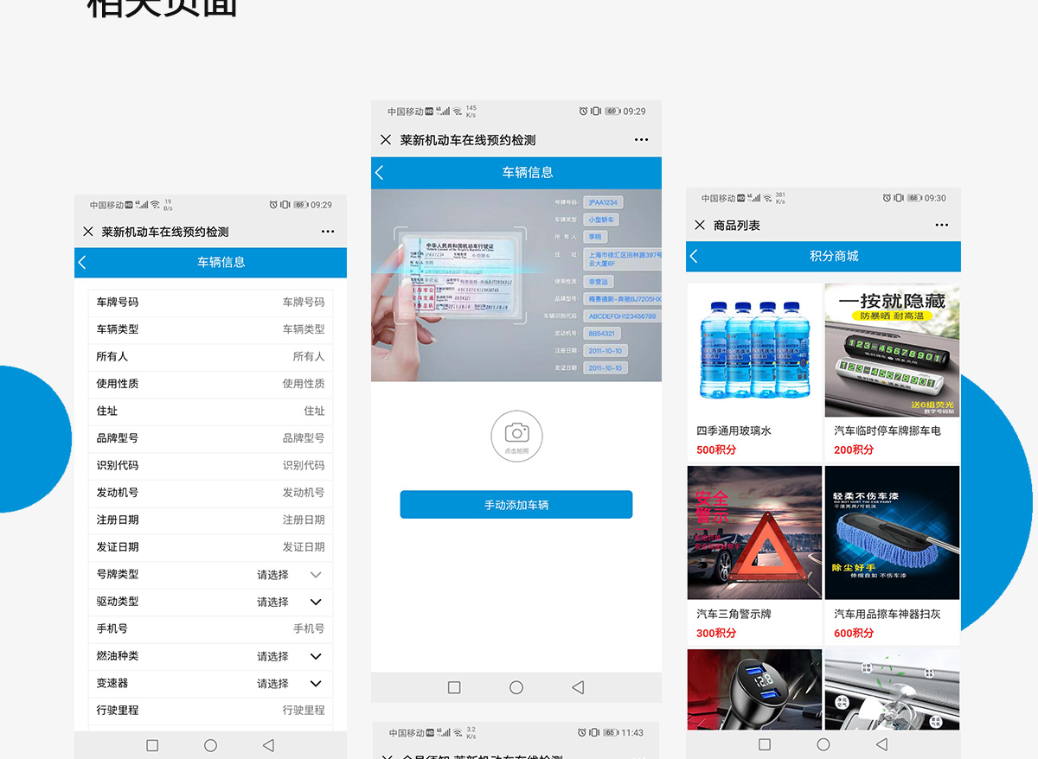Viewport: 1038px width, 759px height.
Task: Open the 汽车临时停车牌 product image
Action: point(892,350)
